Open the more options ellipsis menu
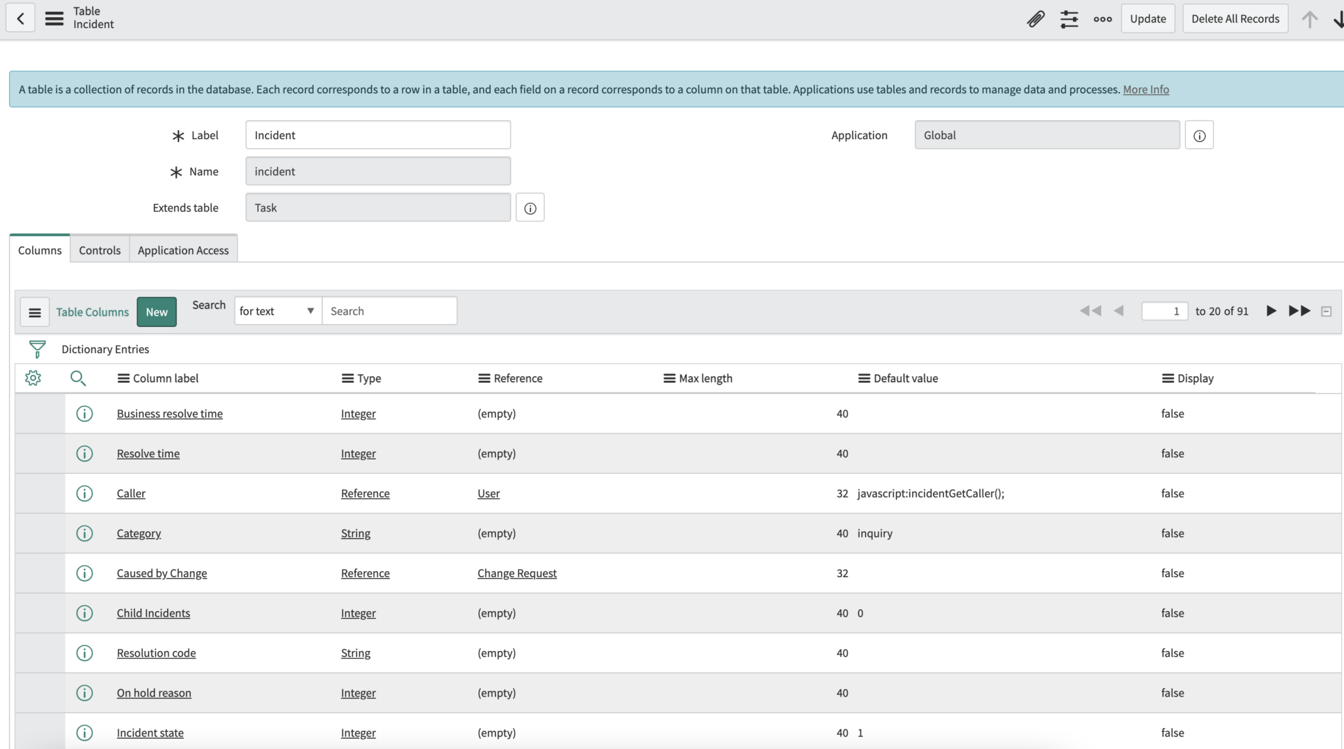 pyautogui.click(x=1102, y=19)
